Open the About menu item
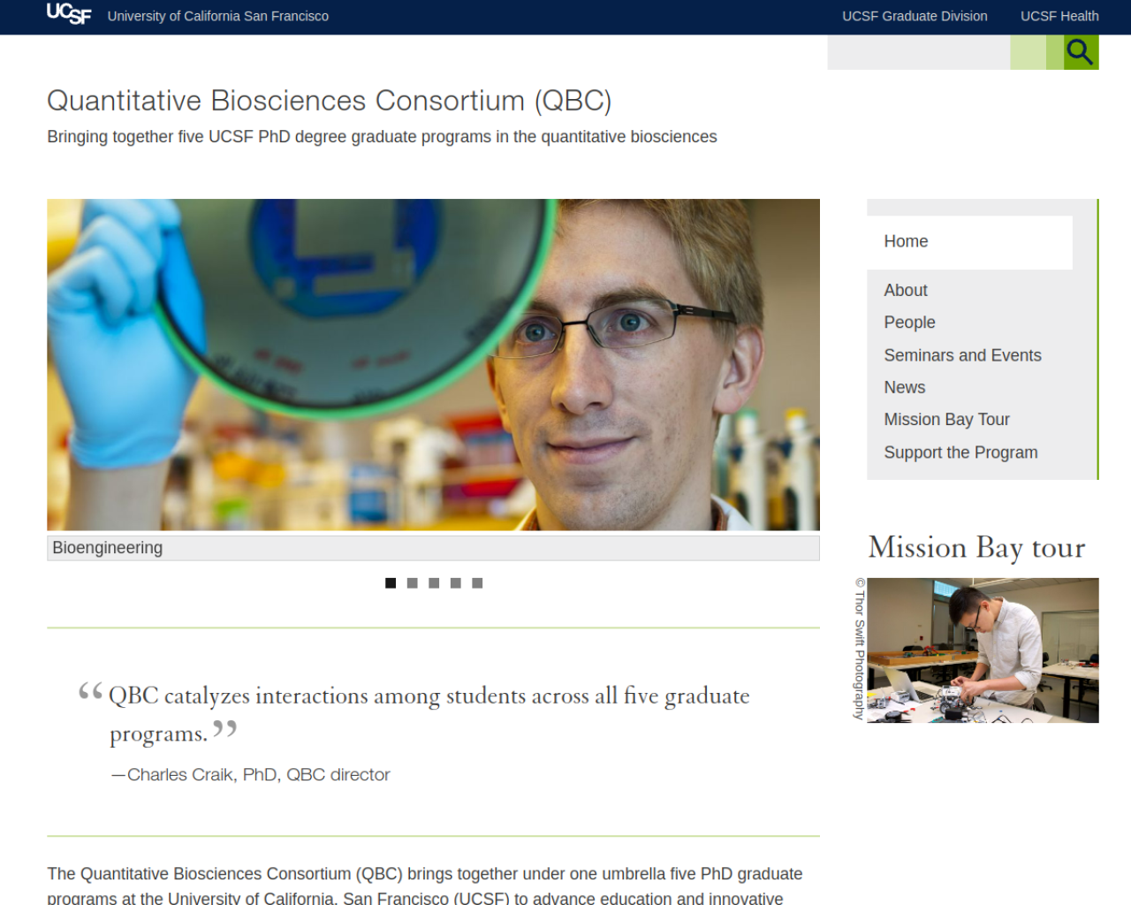Screen dimensions: 1131x905 906,291
